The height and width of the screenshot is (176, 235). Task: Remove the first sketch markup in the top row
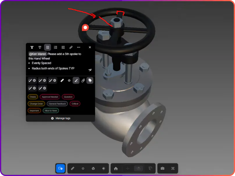pos(34,80)
